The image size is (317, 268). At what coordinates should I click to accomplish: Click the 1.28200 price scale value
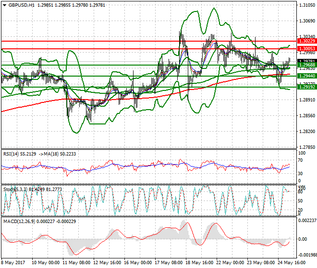[x=307, y=132]
